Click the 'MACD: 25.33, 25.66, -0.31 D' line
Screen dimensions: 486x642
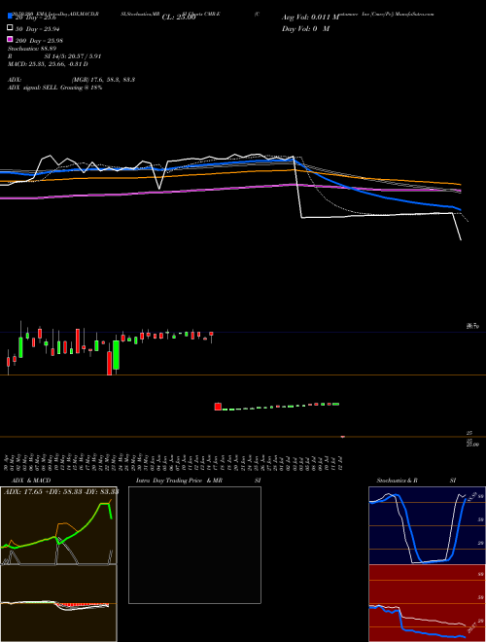tap(48, 64)
